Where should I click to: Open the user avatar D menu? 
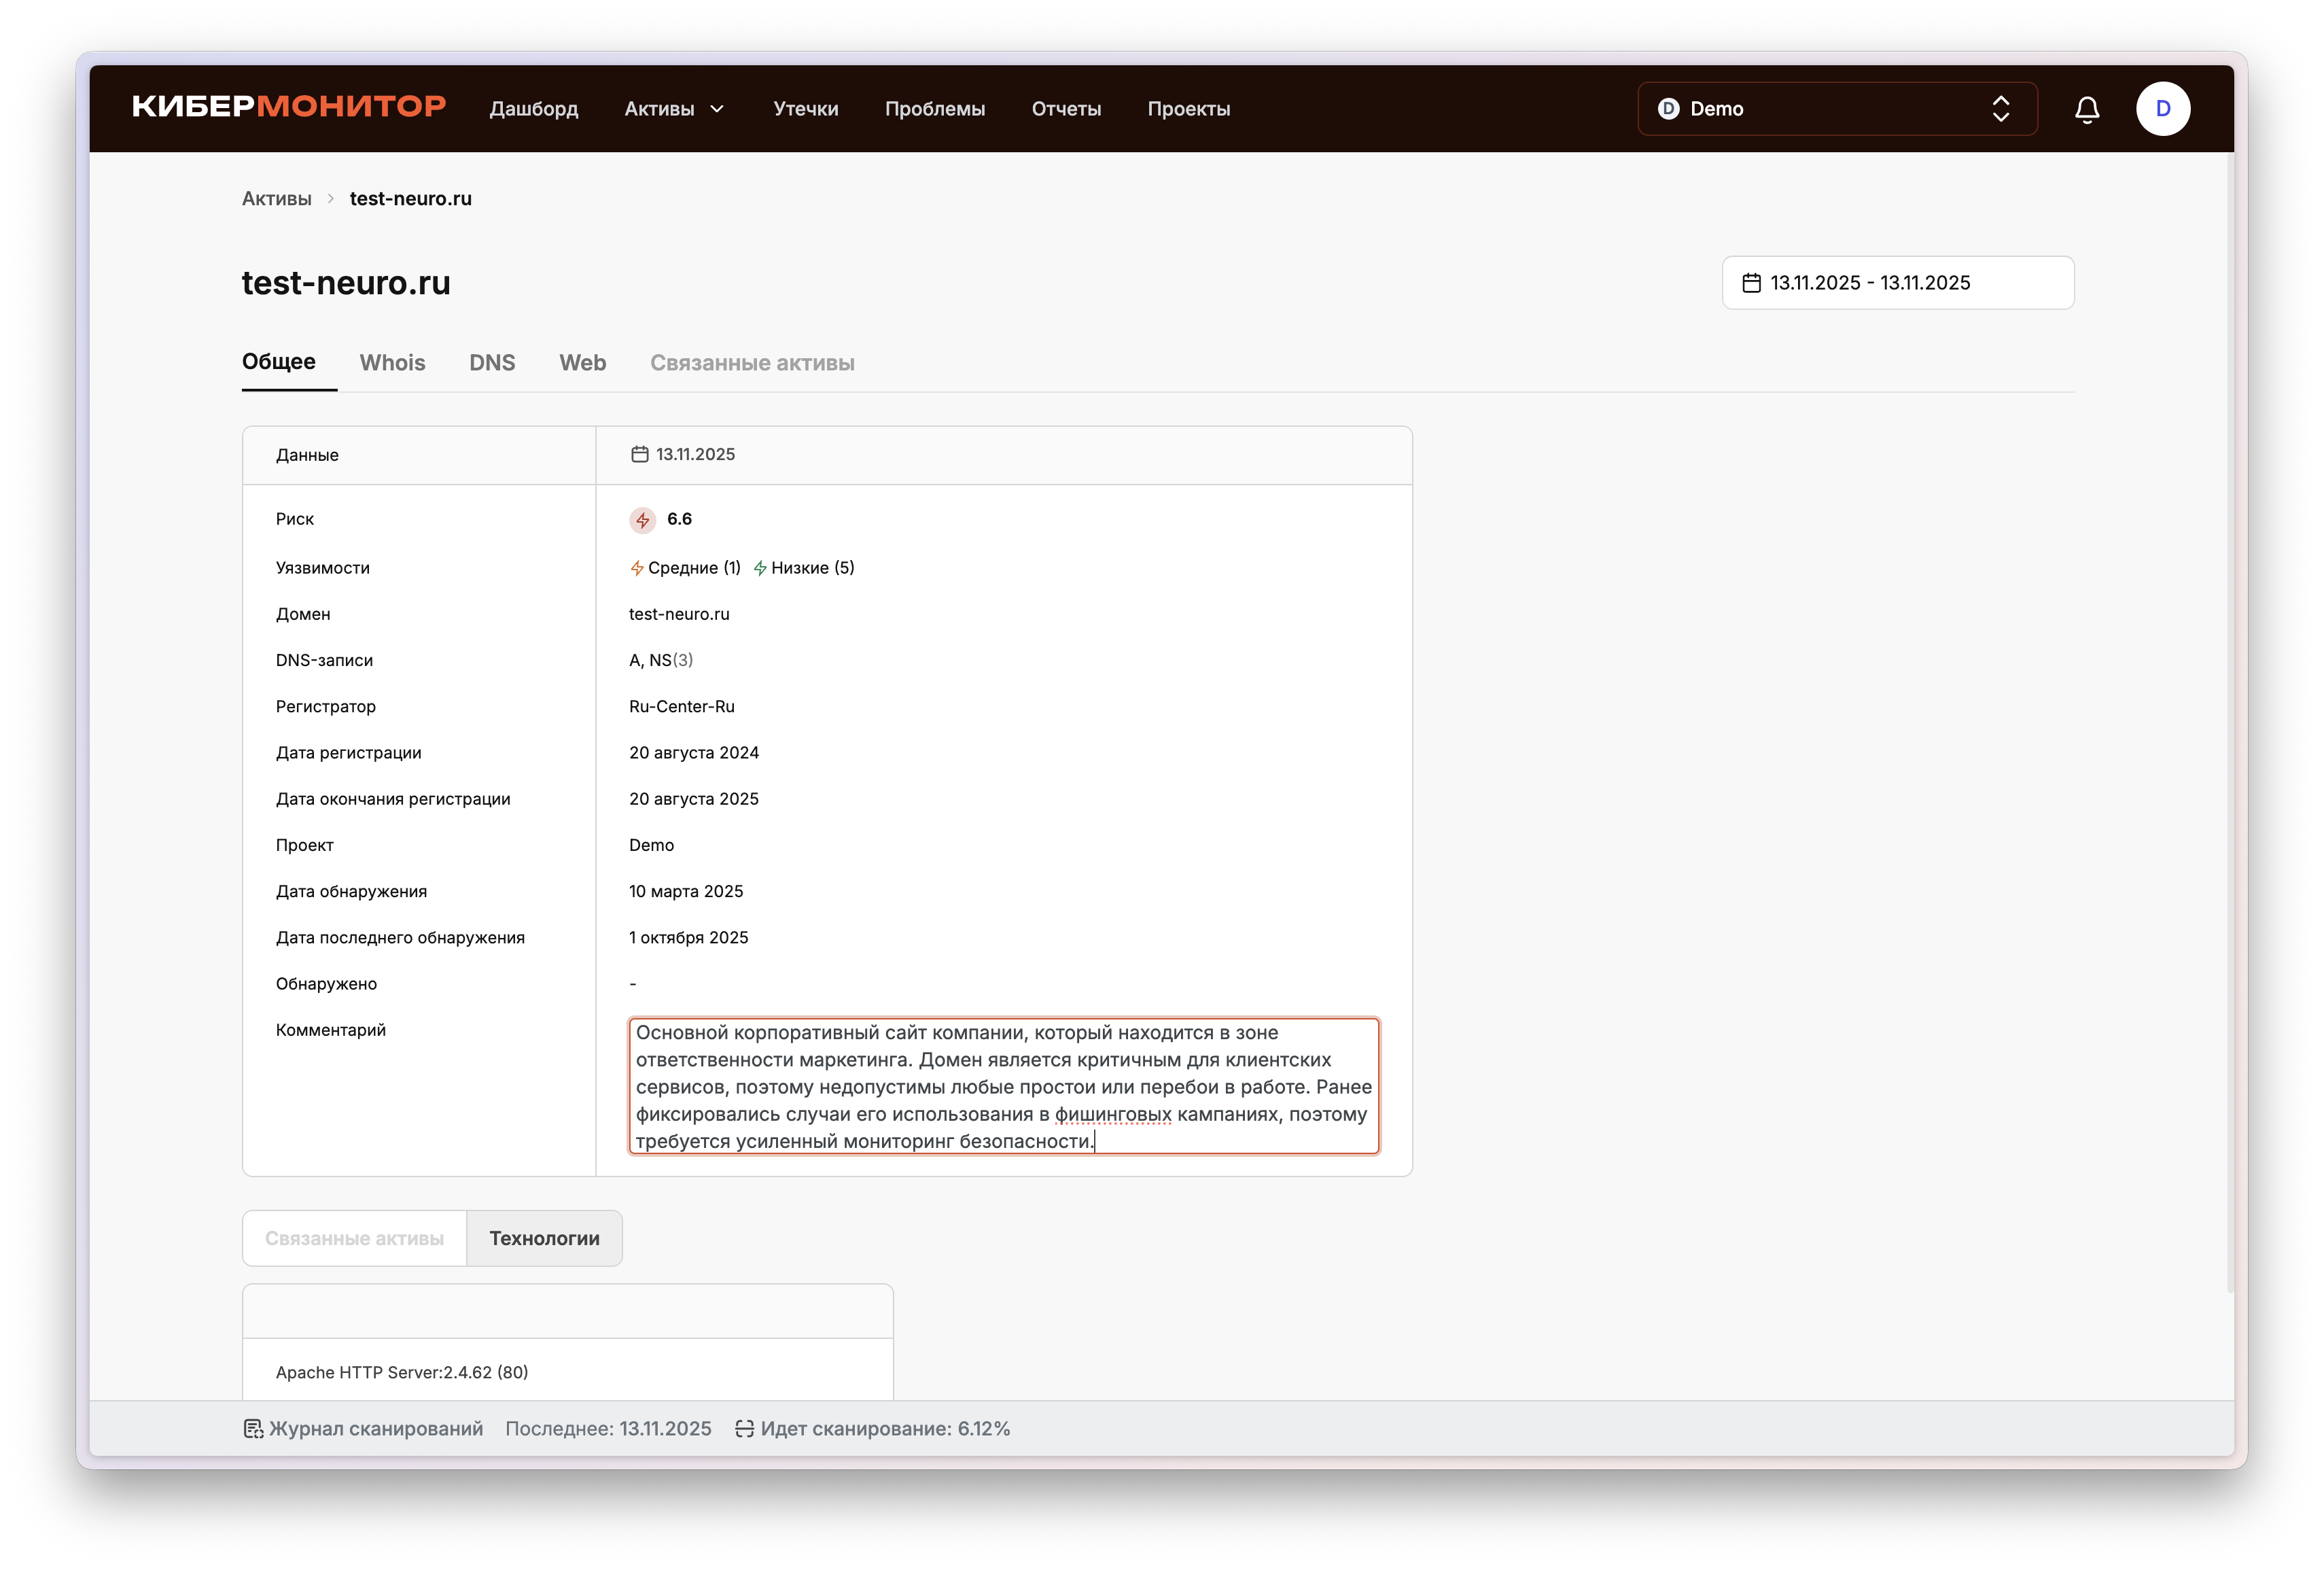(2162, 109)
